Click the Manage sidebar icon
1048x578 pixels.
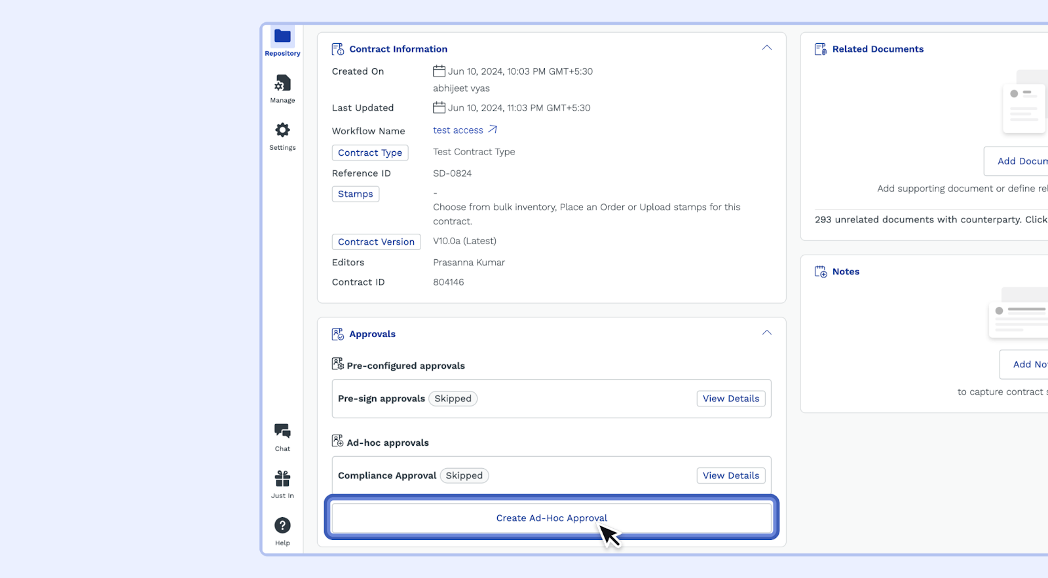pos(282,84)
